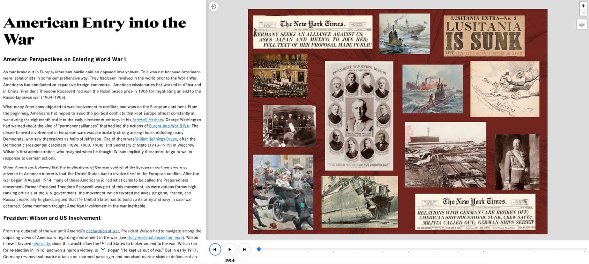The height and width of the screenshot is (264, 589).
Task: Open the map layers icon
Action: click(581, 24)
